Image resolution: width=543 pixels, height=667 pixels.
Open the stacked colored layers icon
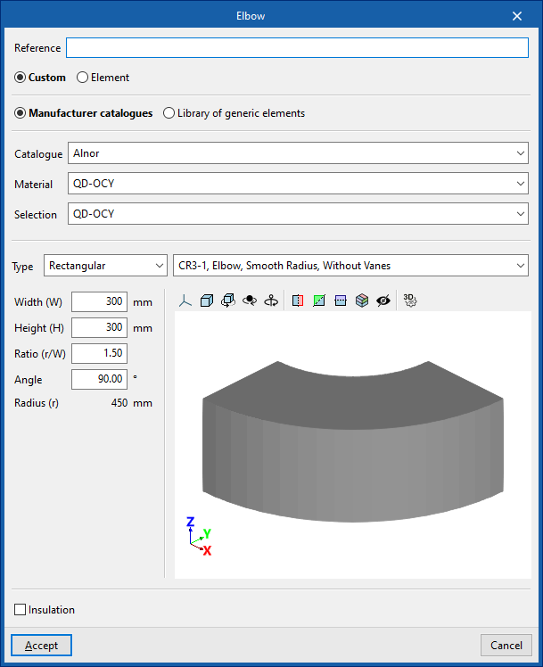362,301
